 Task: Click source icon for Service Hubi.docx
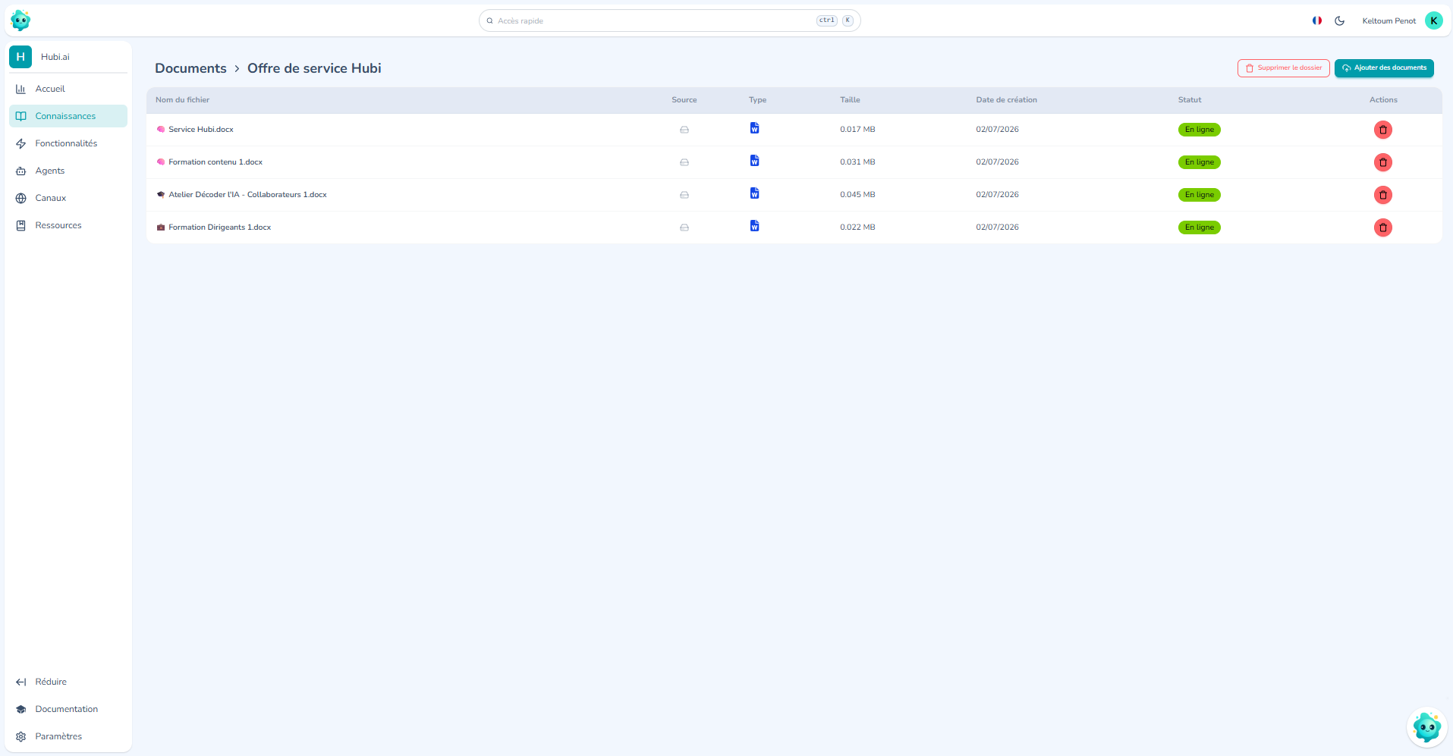pyautogui.click(x=684, y=130)
